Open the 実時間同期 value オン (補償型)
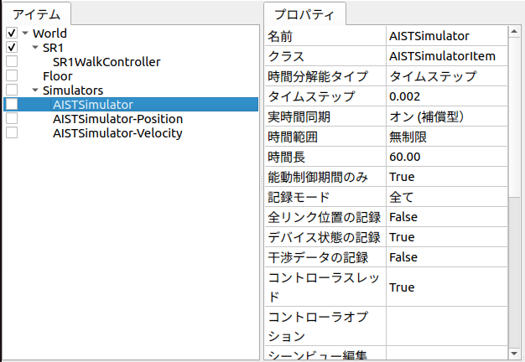This screenshot has height=362, width=525. coord(447,116)
